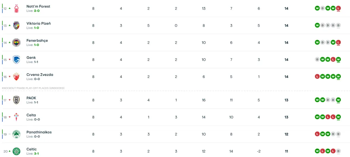
Task: Click the red L badge in Crvena Zvezda's form
Action: (317, 76)
